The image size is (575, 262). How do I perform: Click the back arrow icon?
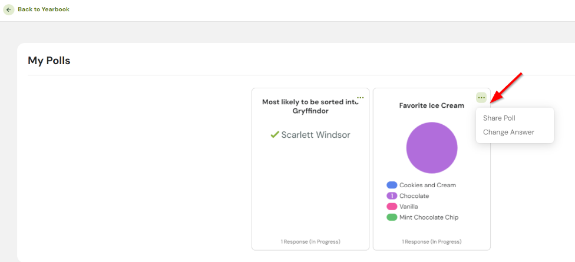click(x=9, y=9)
